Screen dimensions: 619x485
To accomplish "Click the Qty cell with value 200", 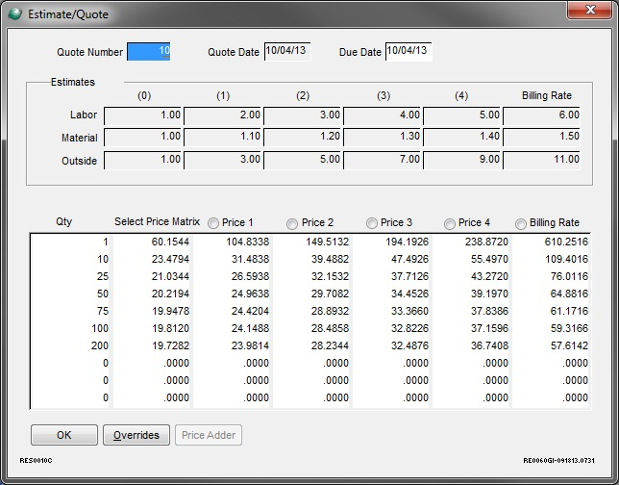I will click(x=70, y=345).
